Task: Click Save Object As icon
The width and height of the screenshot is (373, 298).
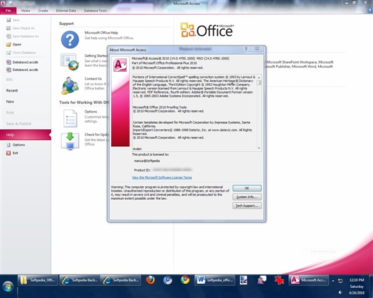Action: click(x=9, y=28)
